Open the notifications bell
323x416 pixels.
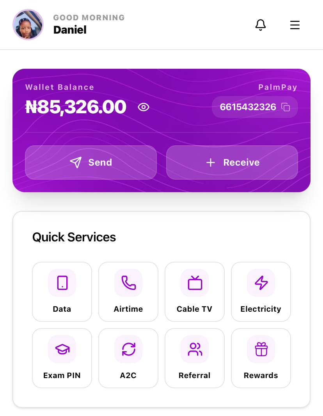(x=261, y=25)
